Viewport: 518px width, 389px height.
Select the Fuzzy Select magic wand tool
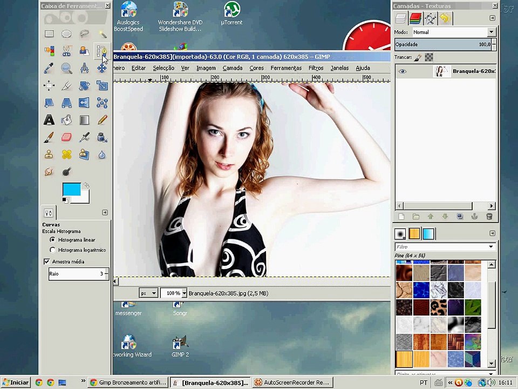[102, 33]
